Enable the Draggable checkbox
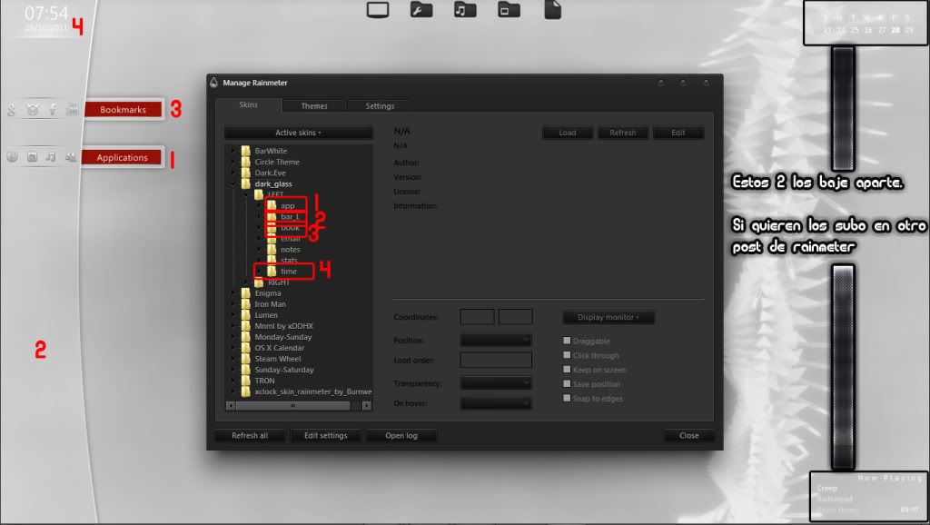Image resolution: width=930 pixels, height=525 pixels. (x=567, y=341)
